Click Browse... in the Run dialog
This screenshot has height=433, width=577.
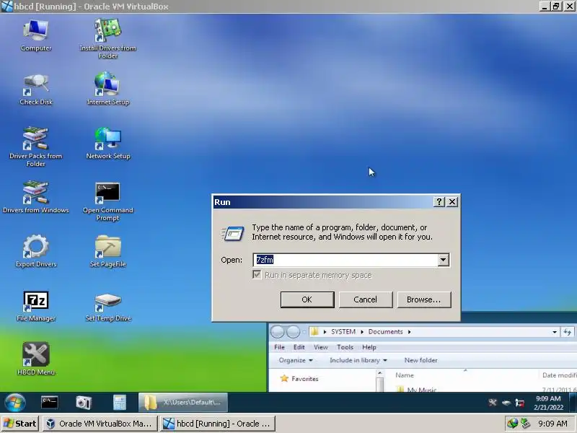click(424, 299)
